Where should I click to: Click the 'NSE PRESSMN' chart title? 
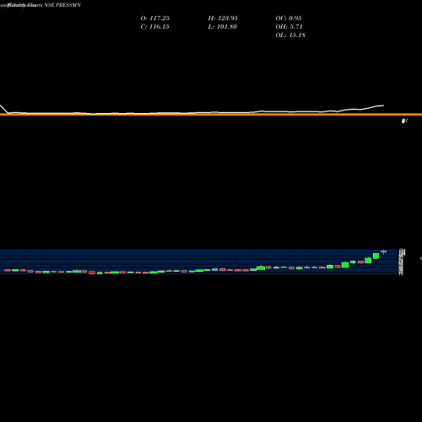(62, 5)
